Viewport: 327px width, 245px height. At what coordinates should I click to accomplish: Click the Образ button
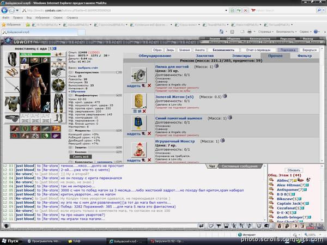(x=158, y=50)
